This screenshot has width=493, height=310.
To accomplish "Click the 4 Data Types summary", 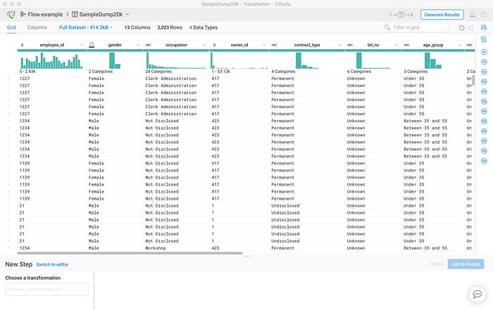I will click(204, 27).
